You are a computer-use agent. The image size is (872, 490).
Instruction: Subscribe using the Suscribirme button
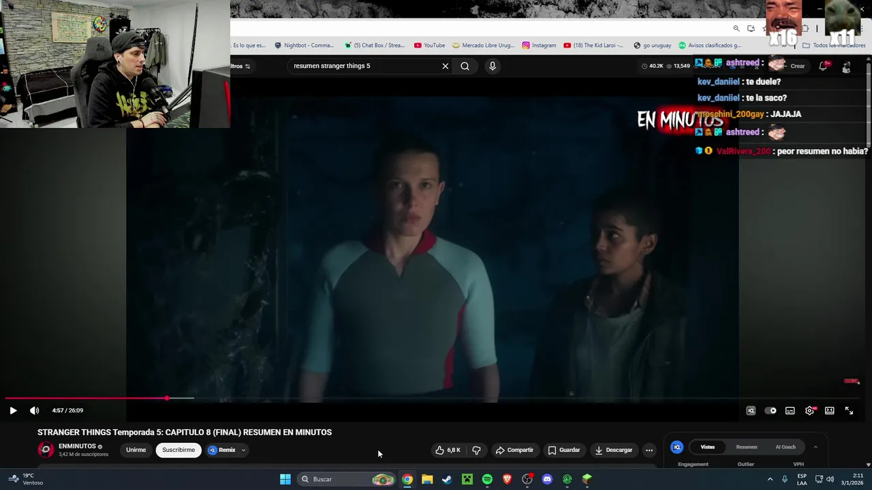click(x=178, y=450)
